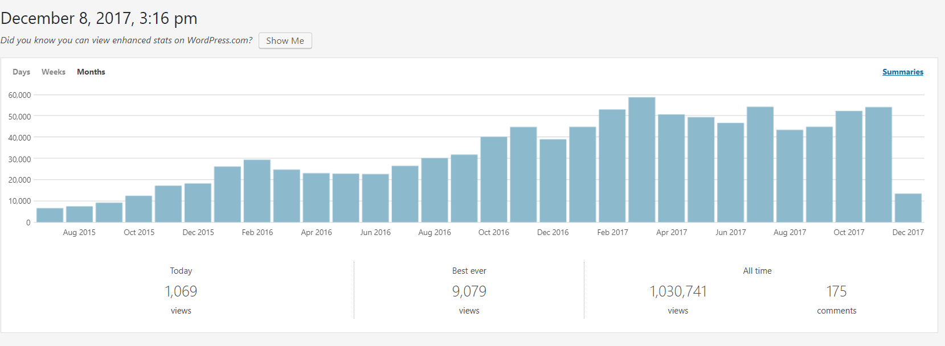The height and width of the screenshot is (346, 945).
Task: Click the 'Jun 2017' axis label
Action: pyautogui.click(x=731, y=232)
